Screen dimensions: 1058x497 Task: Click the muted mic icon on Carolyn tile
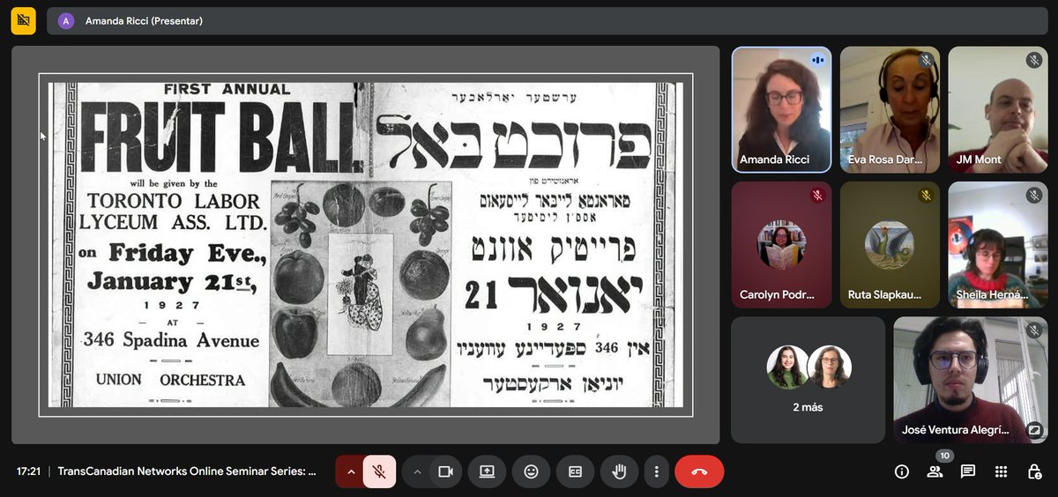point(817,196)
